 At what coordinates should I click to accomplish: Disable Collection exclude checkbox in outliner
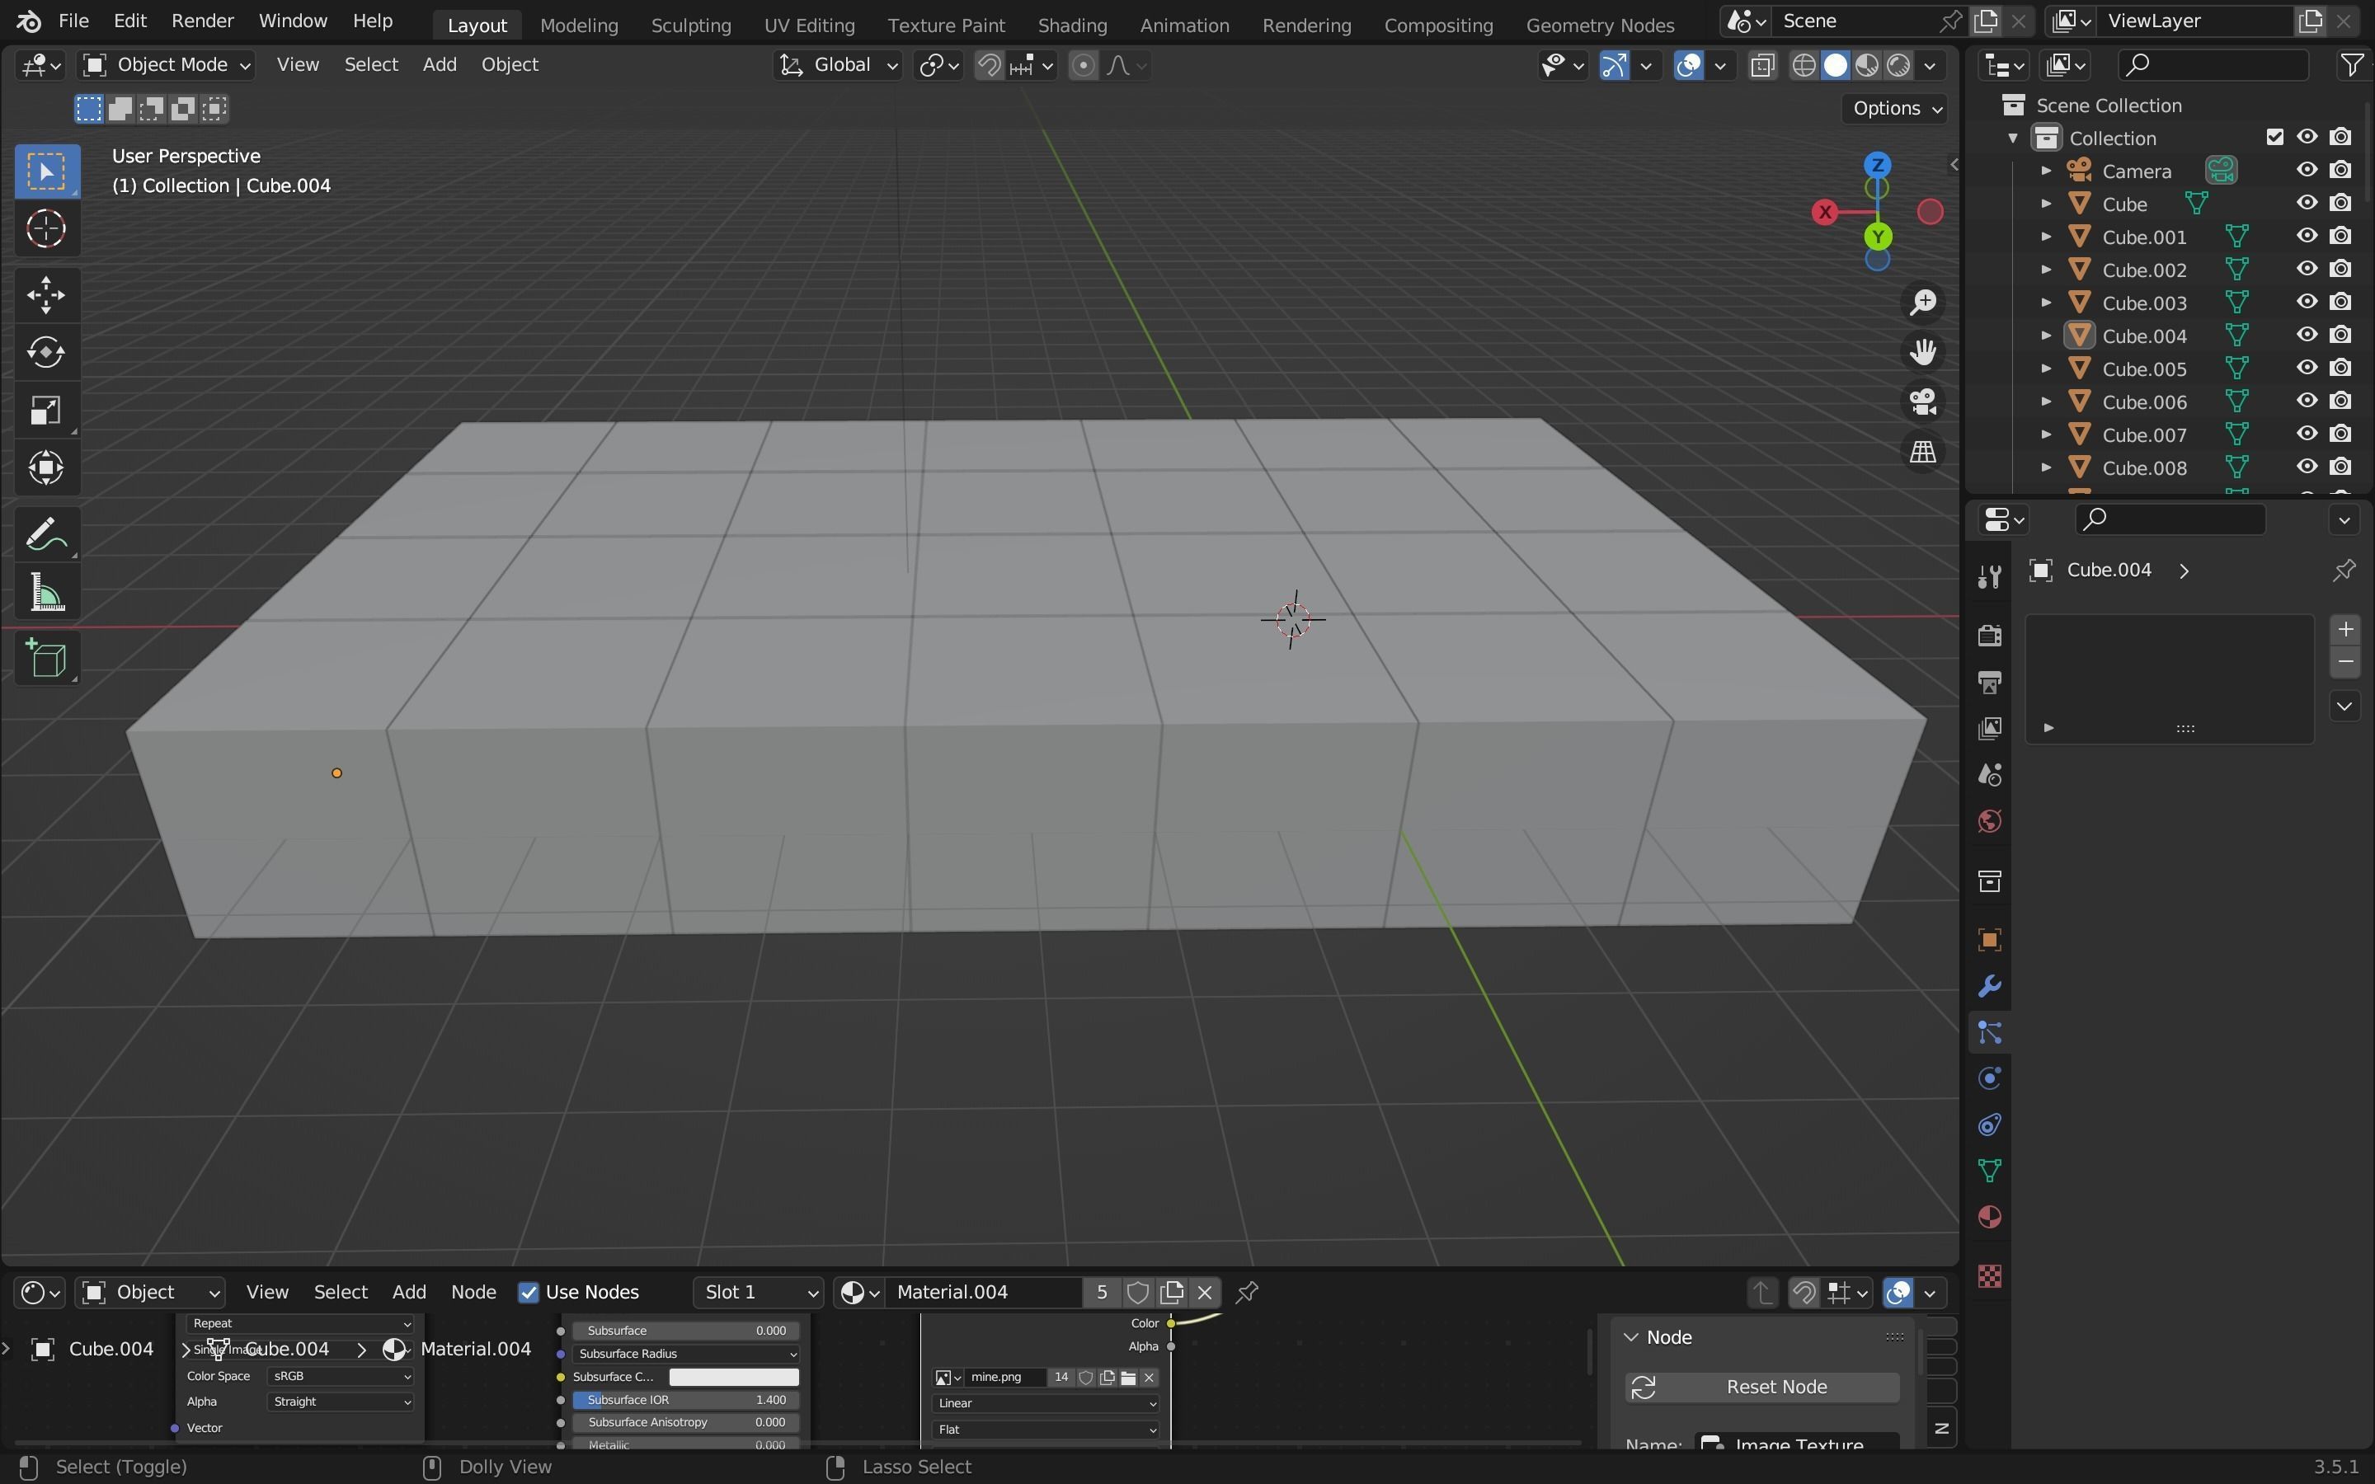[x=2275, y=138]
